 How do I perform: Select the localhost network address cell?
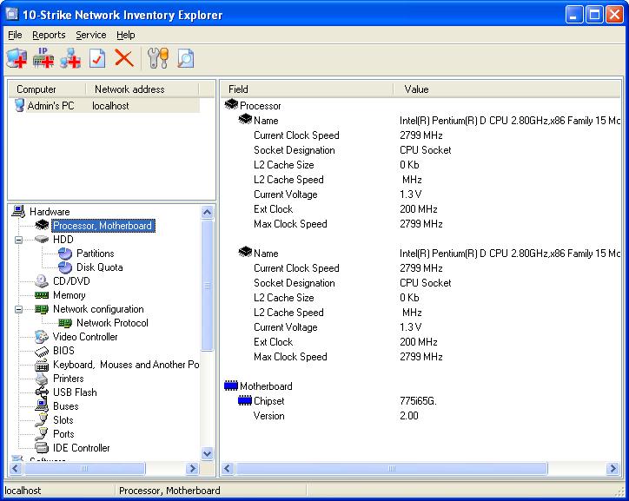(110, 106)
